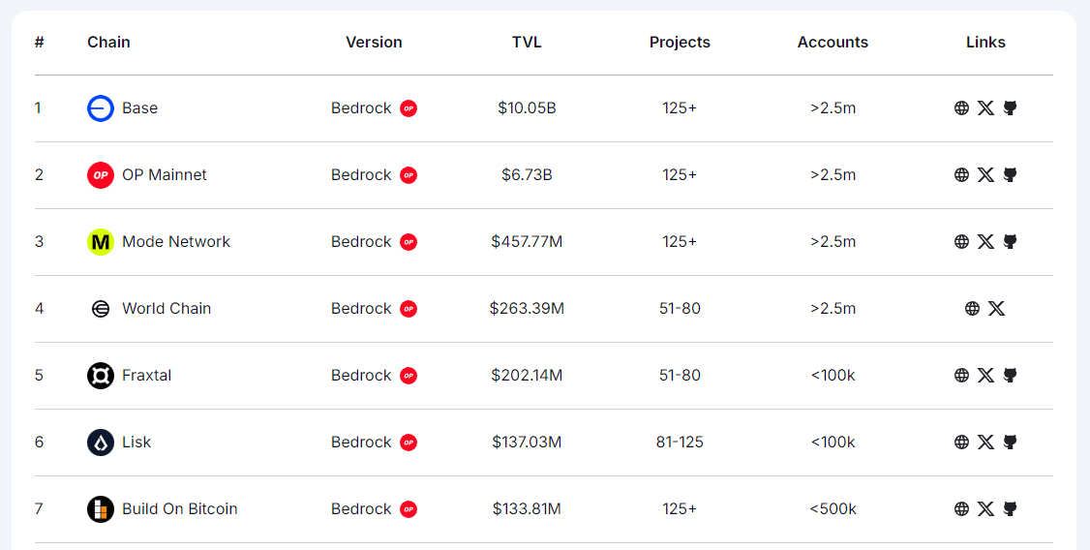Select the Fraxtal chain name
Viewport: 1090px width, 550px height.
pos(147,375)
